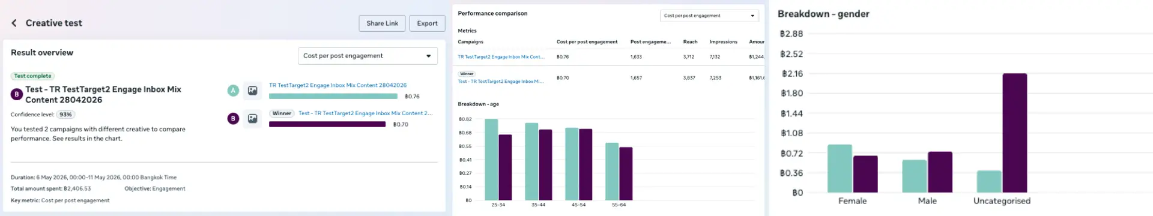The height and width of the screenshot is (216, 1153).
Task: Click campaign A ฿0.76 progress bar
Action: click(333, 96)
